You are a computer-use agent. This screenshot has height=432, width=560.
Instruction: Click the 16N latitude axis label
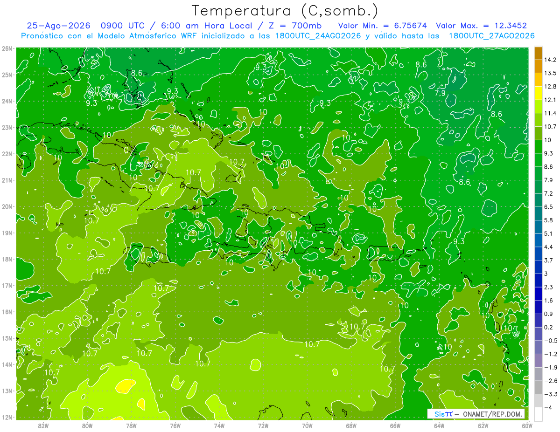[7, 312]
